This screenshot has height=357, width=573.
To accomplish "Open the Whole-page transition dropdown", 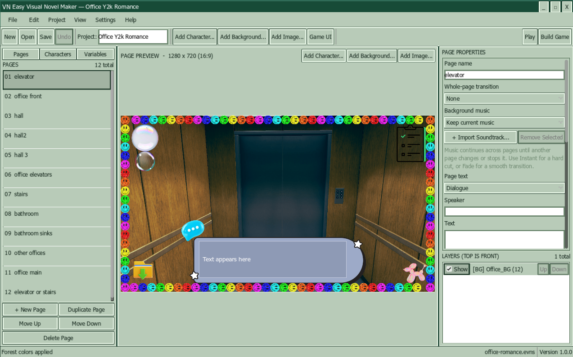I will (504, 98).
